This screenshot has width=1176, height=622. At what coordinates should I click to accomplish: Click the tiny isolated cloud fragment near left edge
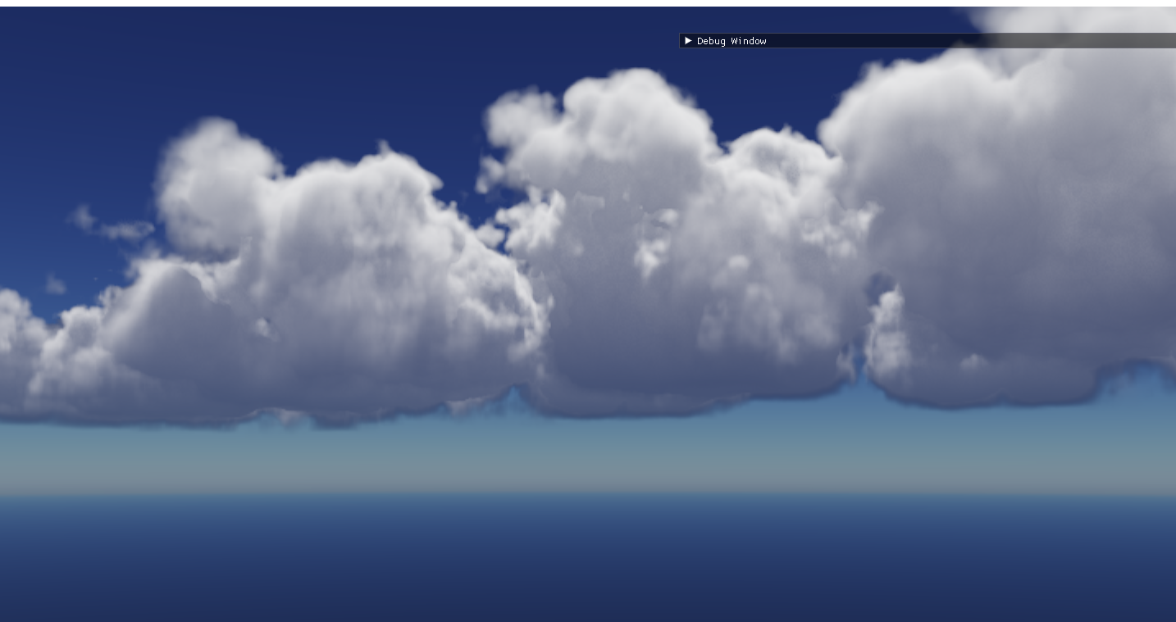(x=55, y=285)
